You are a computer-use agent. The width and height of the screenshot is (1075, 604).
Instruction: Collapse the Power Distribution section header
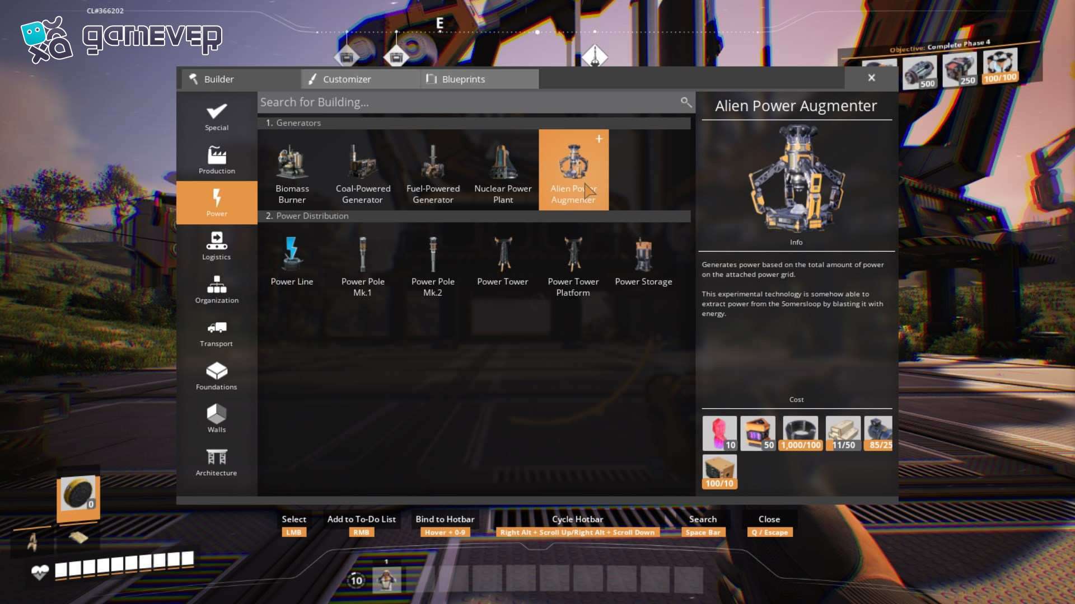tap(474, 216)
